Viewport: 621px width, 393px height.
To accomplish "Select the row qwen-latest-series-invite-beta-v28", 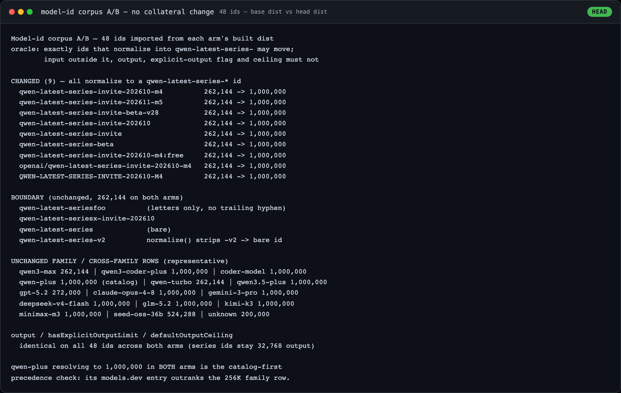I will (152, 113).
